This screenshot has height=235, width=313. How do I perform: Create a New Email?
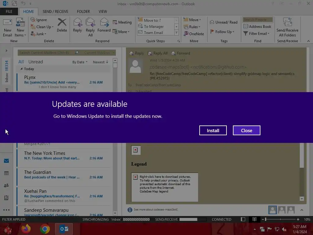pyautogui.click(x=7, y=28)
